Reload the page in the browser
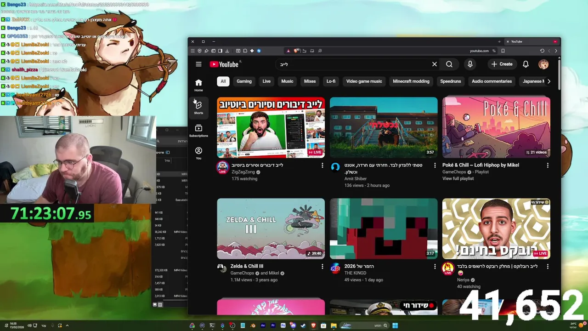588x331 pixels. (x=542, y=51)
